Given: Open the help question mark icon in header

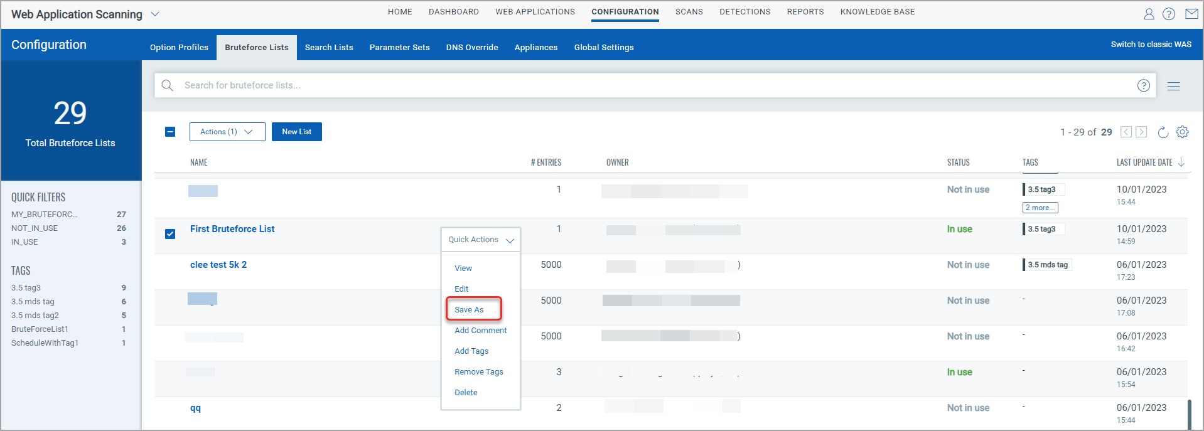Looking at the screenshot, I should coord(1169,14).
